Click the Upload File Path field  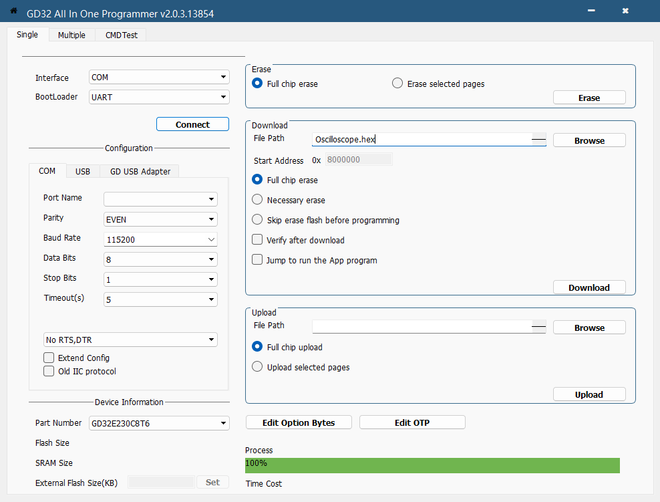coord(421,327)
